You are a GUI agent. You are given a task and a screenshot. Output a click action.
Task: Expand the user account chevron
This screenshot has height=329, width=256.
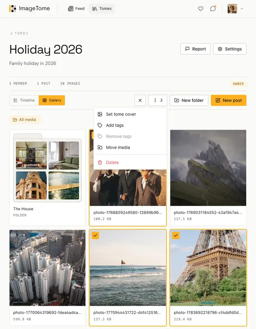click(x=242, y=9)
